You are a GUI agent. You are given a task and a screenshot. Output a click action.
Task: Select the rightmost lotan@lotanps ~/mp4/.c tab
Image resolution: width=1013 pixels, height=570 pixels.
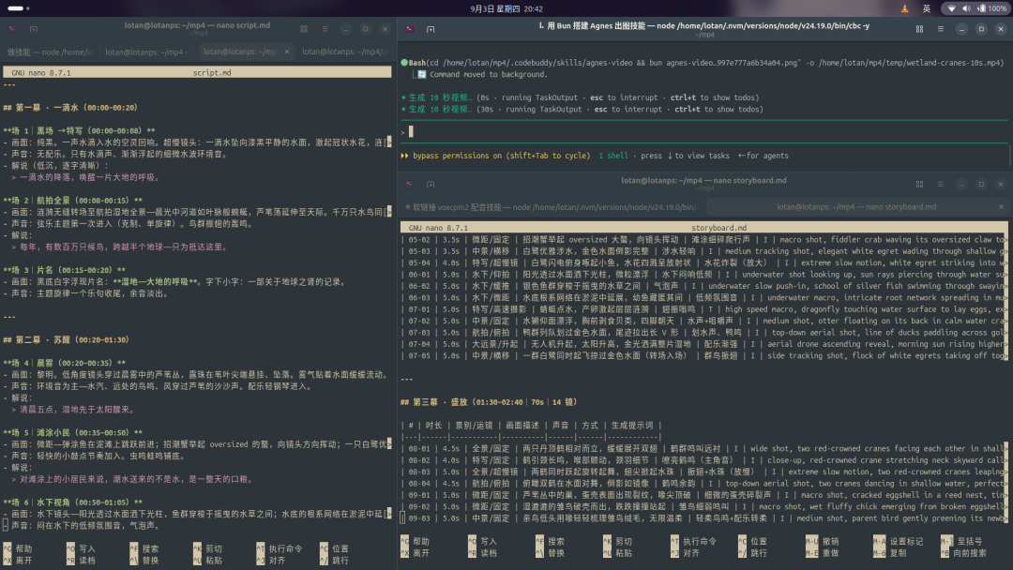(x=345, y=52)
